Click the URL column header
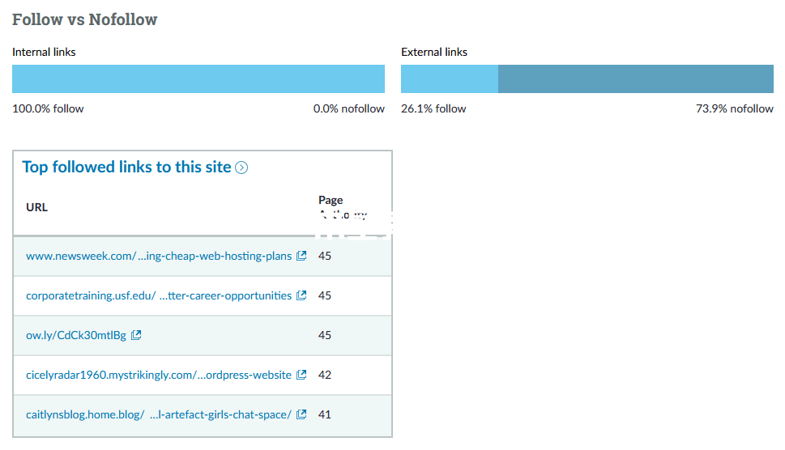785x450 pixels. tap(36, 207)
